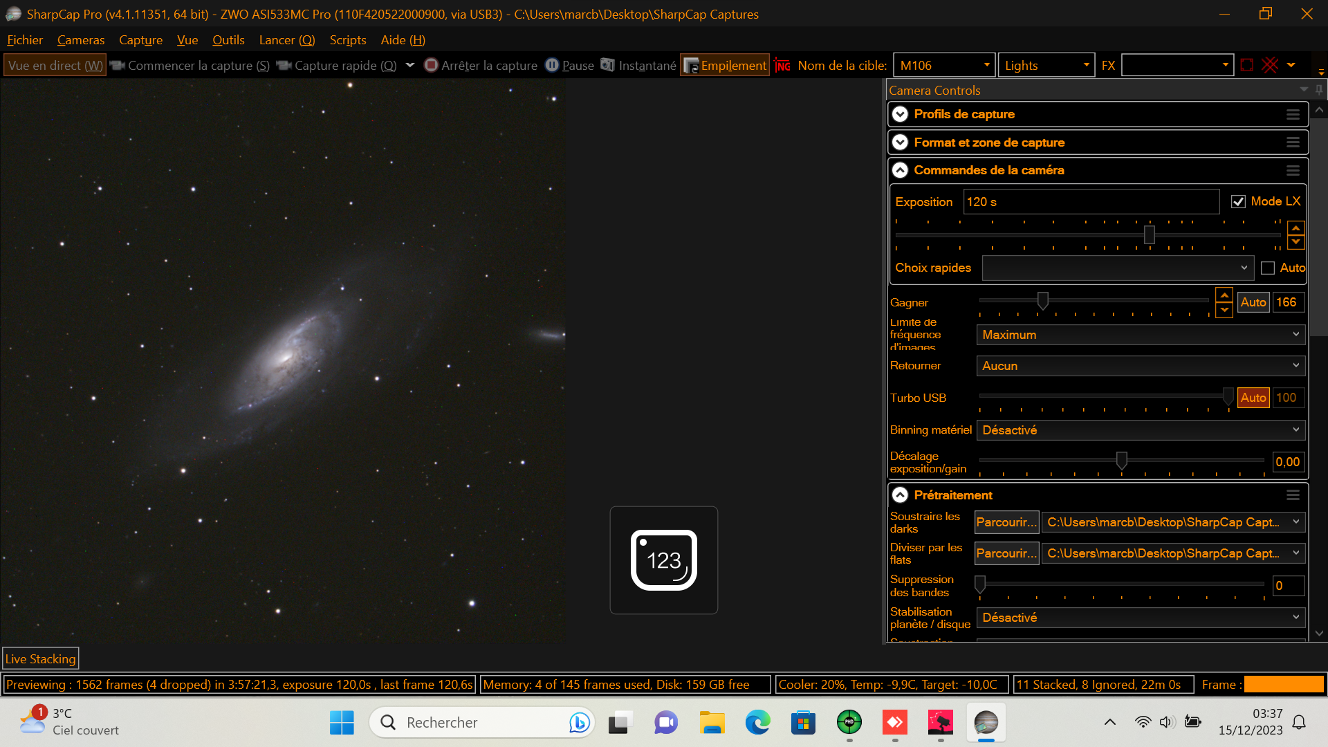This screenshot has height=747, width=1328.
Task: Expand the Profils de capture section
Action: [900, 114]
